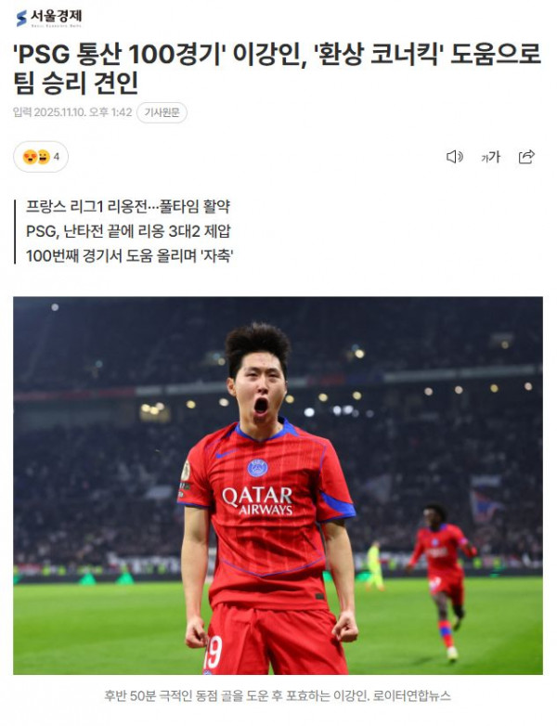The width and height of the screenshot is (557, 726).
Task: Click the grinning emoji reaction
Action: click(43, 157)
